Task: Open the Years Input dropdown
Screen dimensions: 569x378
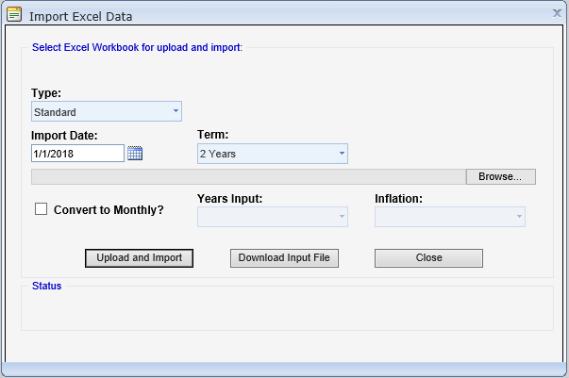Action: [273, 217]
